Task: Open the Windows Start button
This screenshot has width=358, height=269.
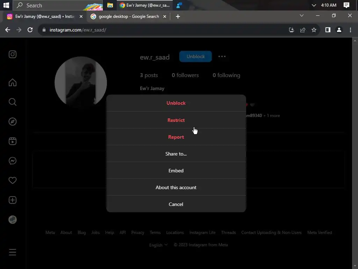Action: [x=6, y=5]
